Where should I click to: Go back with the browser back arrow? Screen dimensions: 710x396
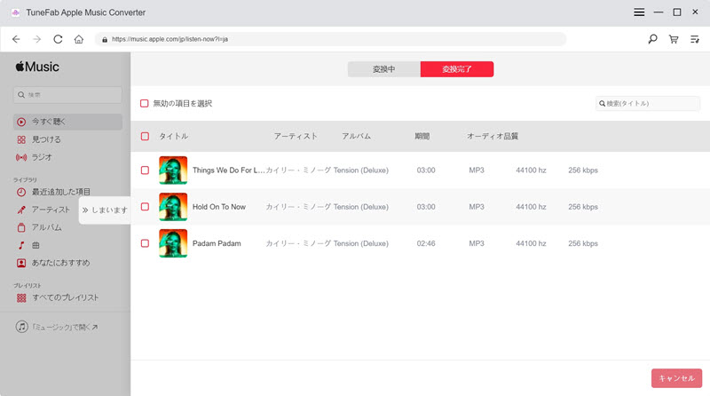(x=16, y=39)
